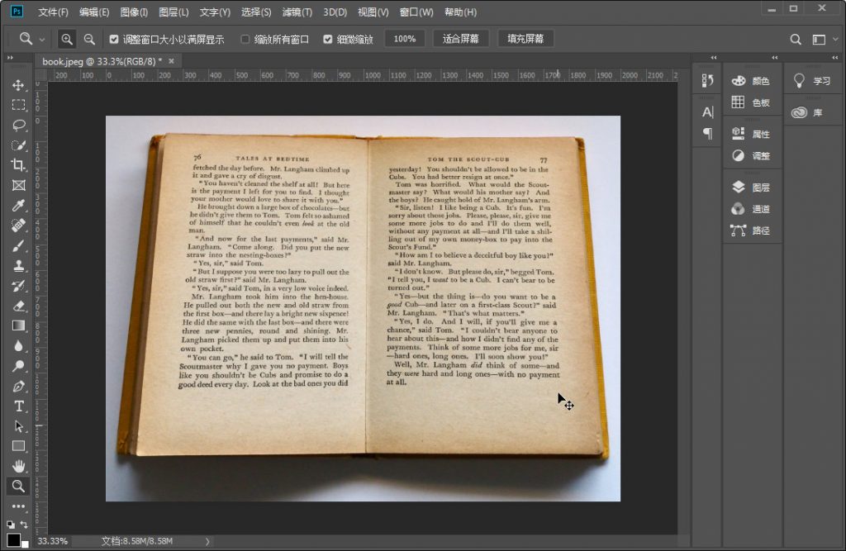Open the 文件(F) menu
846x551 pixels.
[x=53, y=12]
